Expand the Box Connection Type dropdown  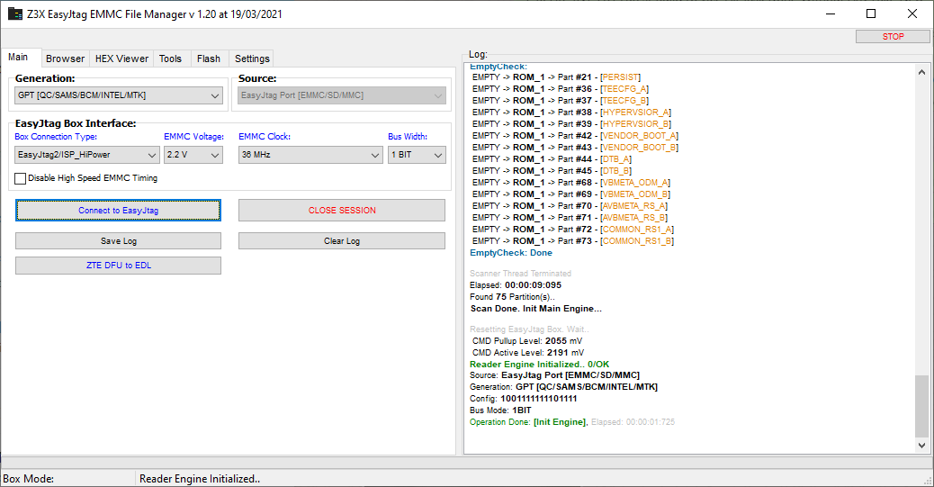click(x=87, y=155)
